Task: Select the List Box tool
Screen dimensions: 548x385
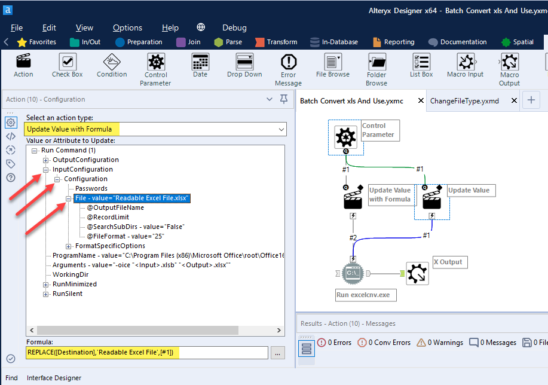Action: pyautogui.click(x=421, y=65)
